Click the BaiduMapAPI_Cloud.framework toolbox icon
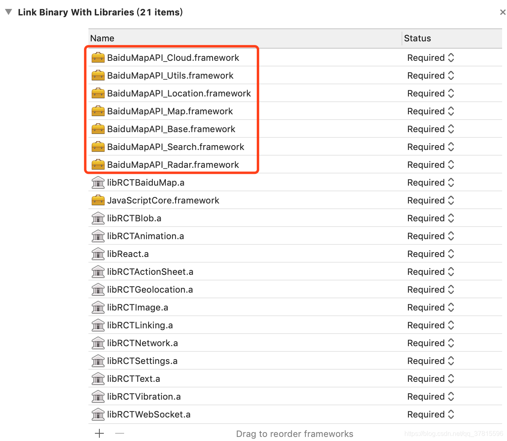Viewport: 507px width, 441px height. click(98, 58)
